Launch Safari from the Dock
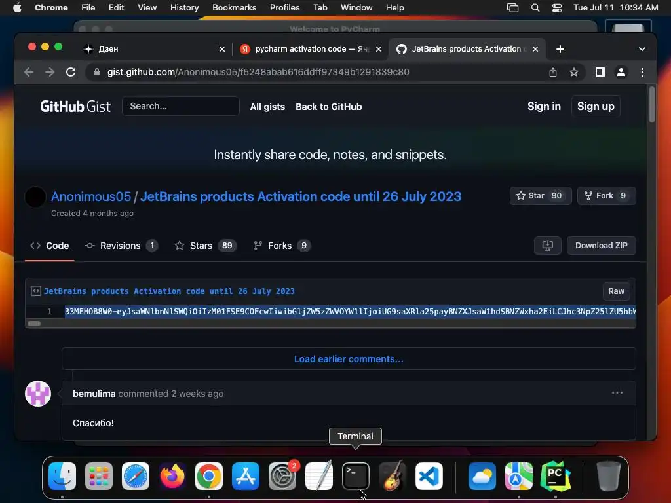 click(136, 476)
